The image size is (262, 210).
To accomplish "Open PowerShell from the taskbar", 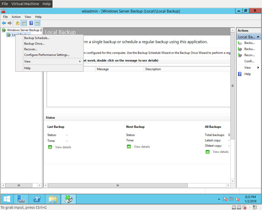I will (37, 199).
